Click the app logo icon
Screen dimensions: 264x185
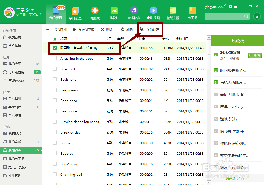(9, 13)
